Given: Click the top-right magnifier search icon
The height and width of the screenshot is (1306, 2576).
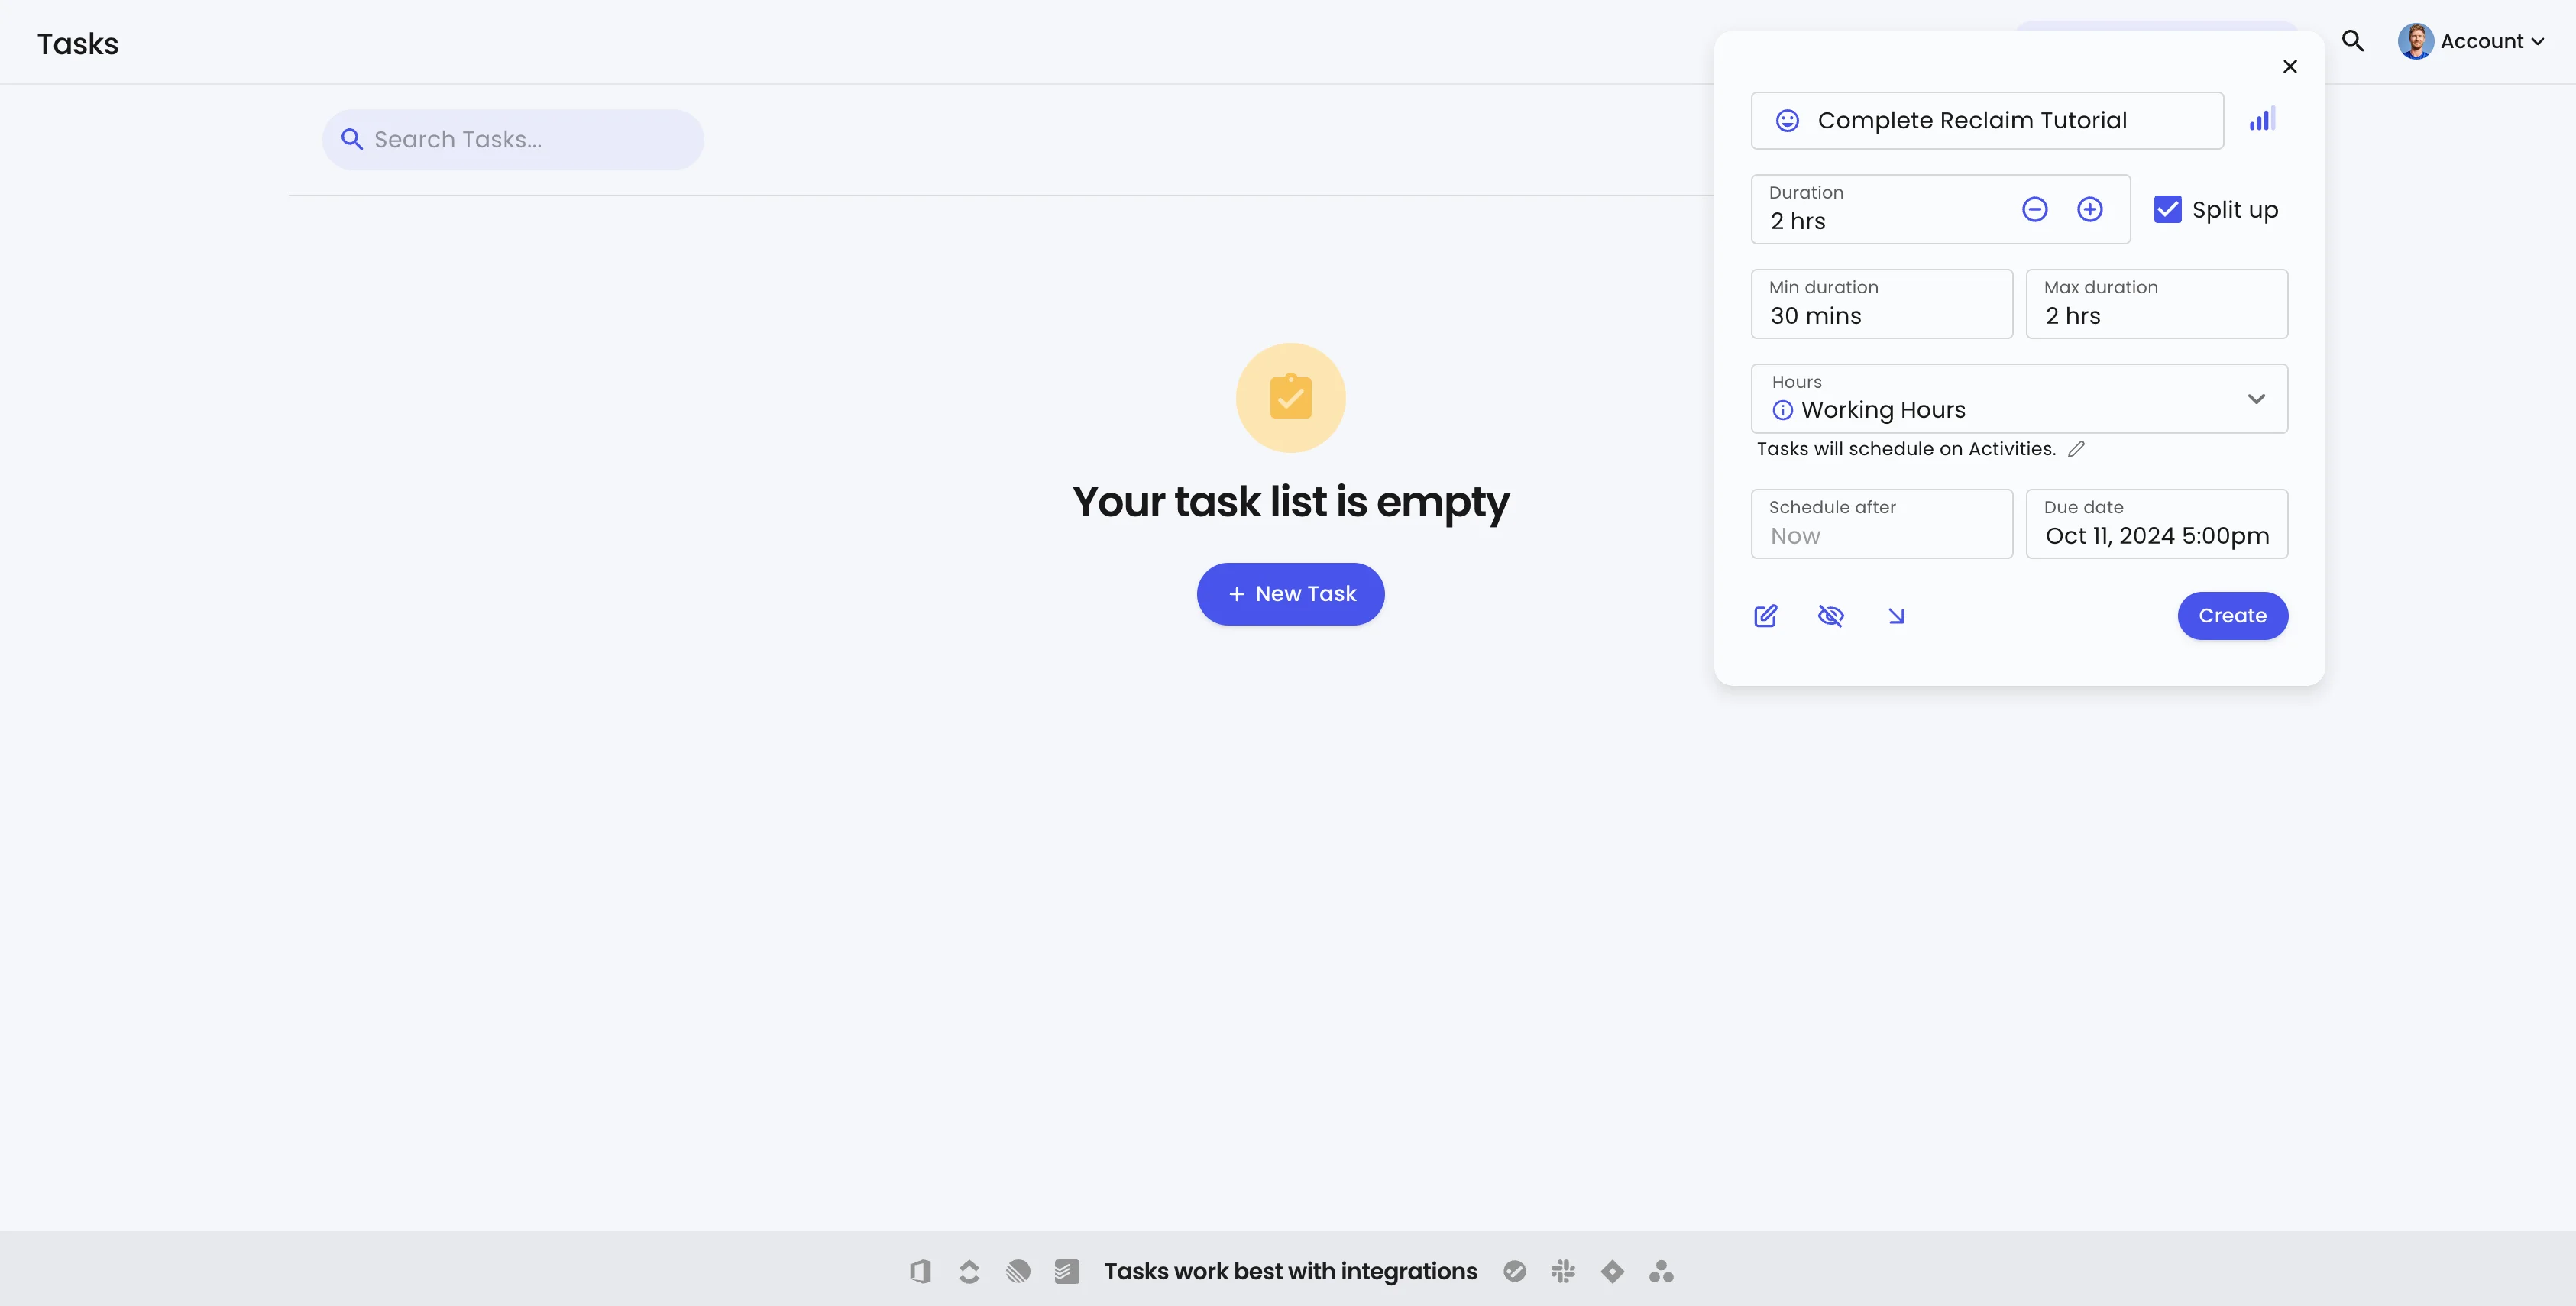Looking at the screenshot, I should (2353, 41).
